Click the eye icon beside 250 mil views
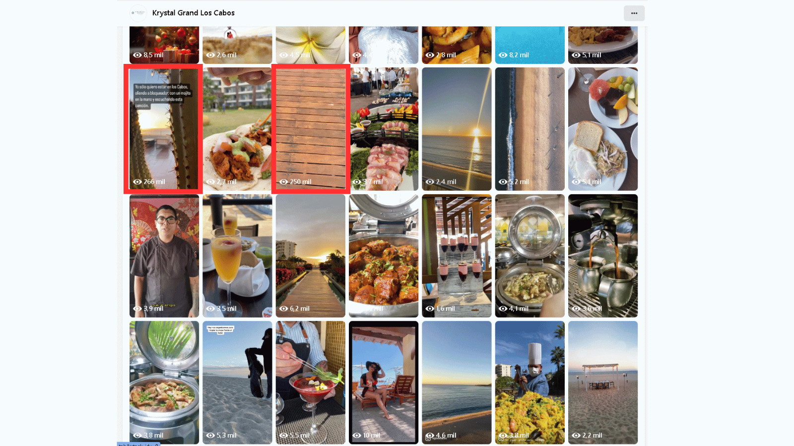Image resolution: width=794 pixels, height=446 pixels. coord(284,182)
